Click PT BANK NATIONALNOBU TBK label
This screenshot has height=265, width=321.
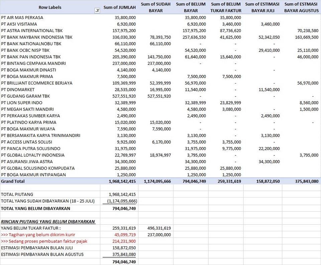click(31, 44)
